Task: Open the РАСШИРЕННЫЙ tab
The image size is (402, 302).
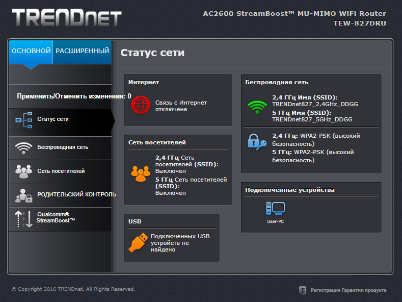Action: tap(83, 51)
